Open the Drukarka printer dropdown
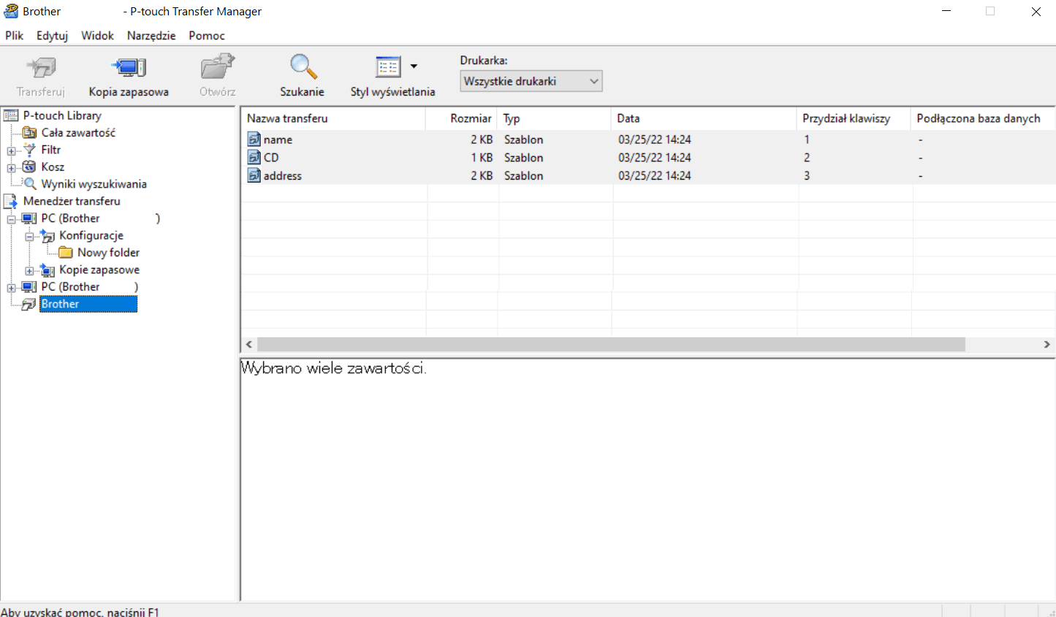Viewport: 1056px width, 617px height. pos(531,81)
